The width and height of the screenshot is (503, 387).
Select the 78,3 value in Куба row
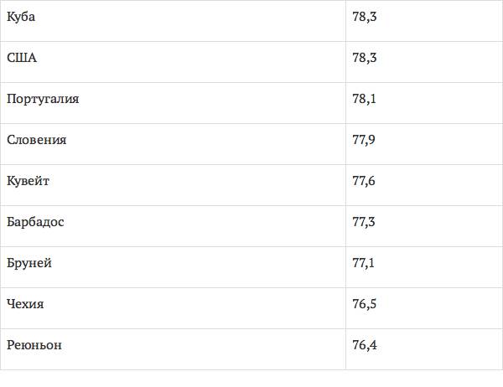point(364,17)
